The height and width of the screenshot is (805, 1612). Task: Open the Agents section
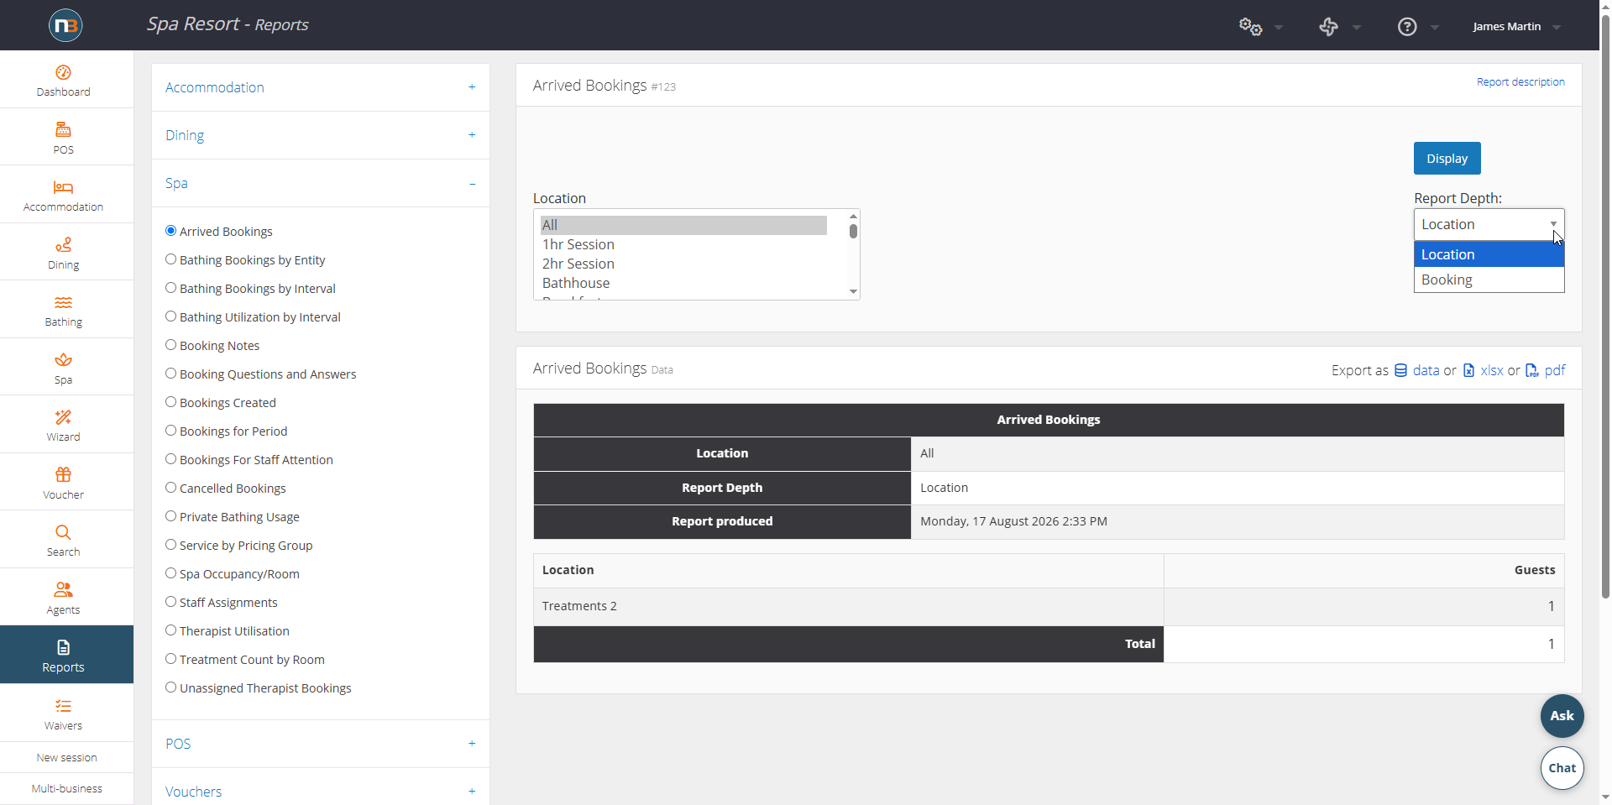click(x=64, y=599)
